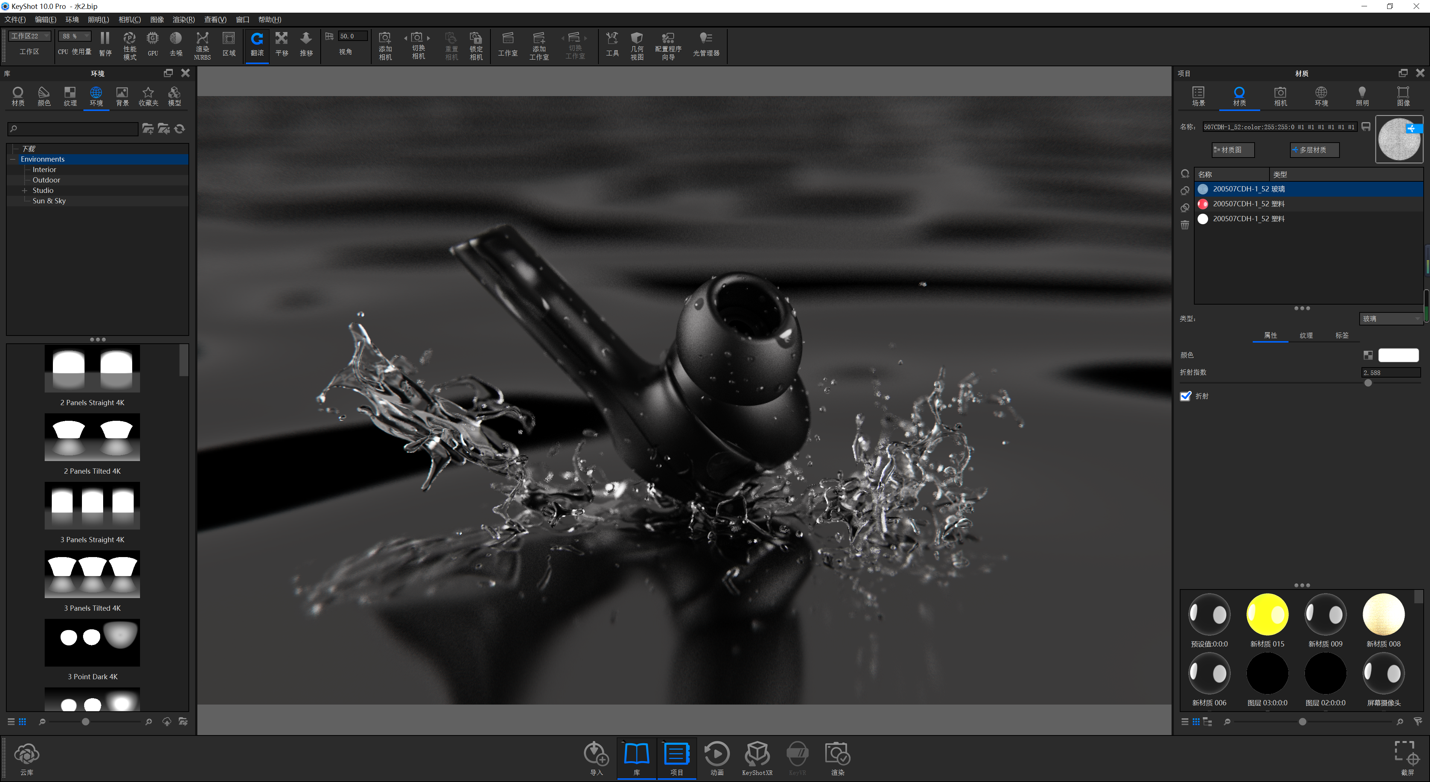
Task: Open the 类型 material type dropdown
Action: [x=1391, y=319]
